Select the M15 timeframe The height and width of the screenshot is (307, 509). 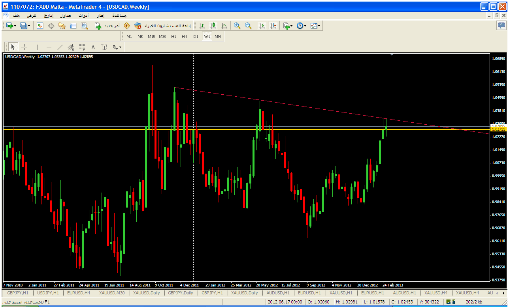coord(151,36)
